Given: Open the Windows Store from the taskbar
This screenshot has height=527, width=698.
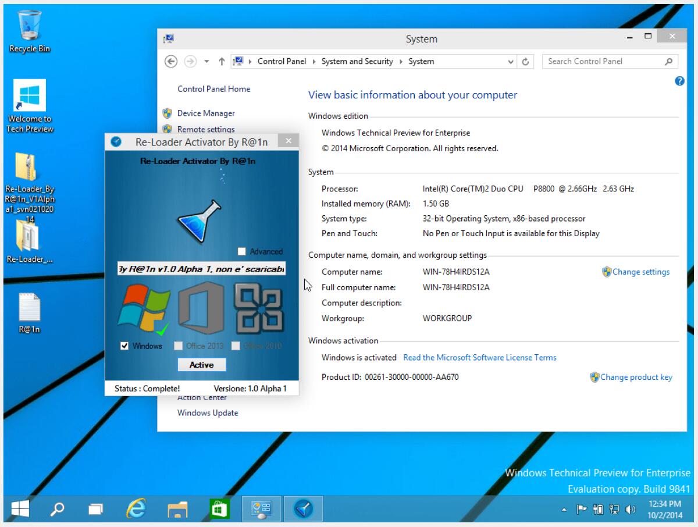Looking at the screenshot, I should [220, 508].
